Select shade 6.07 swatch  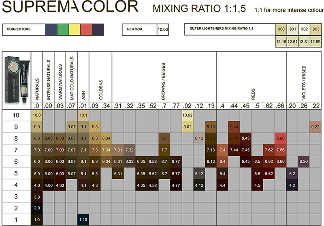72,161
